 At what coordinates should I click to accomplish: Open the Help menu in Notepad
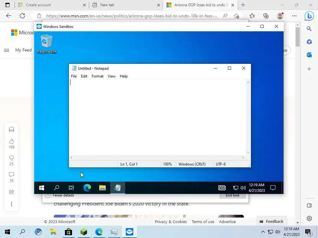(x=124, y=76)
